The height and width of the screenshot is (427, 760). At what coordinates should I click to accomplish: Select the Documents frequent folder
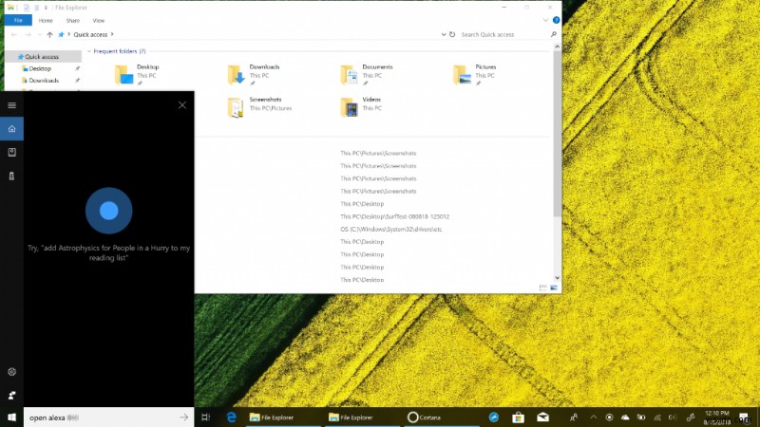[367, 75]
